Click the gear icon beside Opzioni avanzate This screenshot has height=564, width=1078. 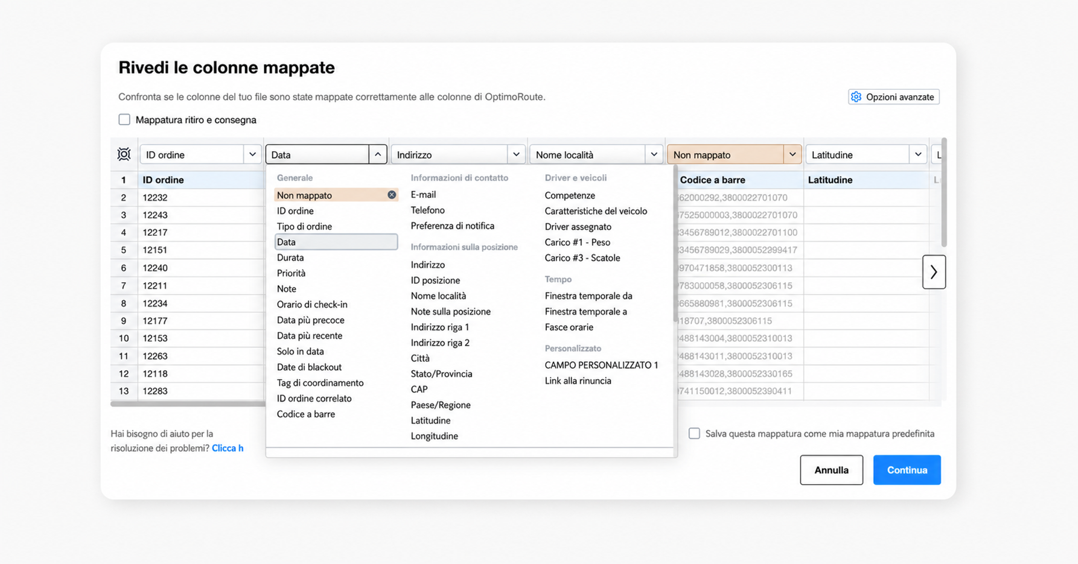pyautogui.click(x=856, y=97)
